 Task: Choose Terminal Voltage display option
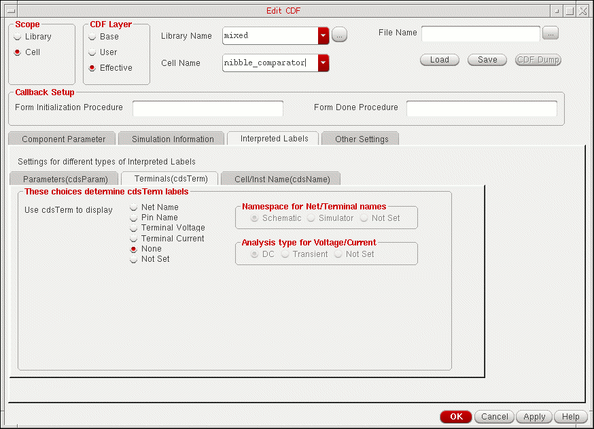pyautogui.click(x=134, y=228)
